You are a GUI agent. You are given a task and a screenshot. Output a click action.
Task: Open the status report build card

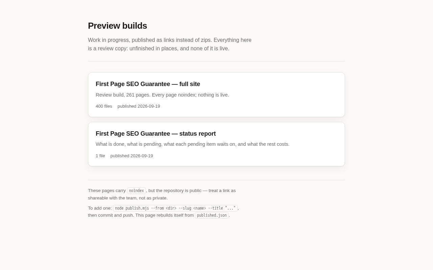[x=216, y=144]
